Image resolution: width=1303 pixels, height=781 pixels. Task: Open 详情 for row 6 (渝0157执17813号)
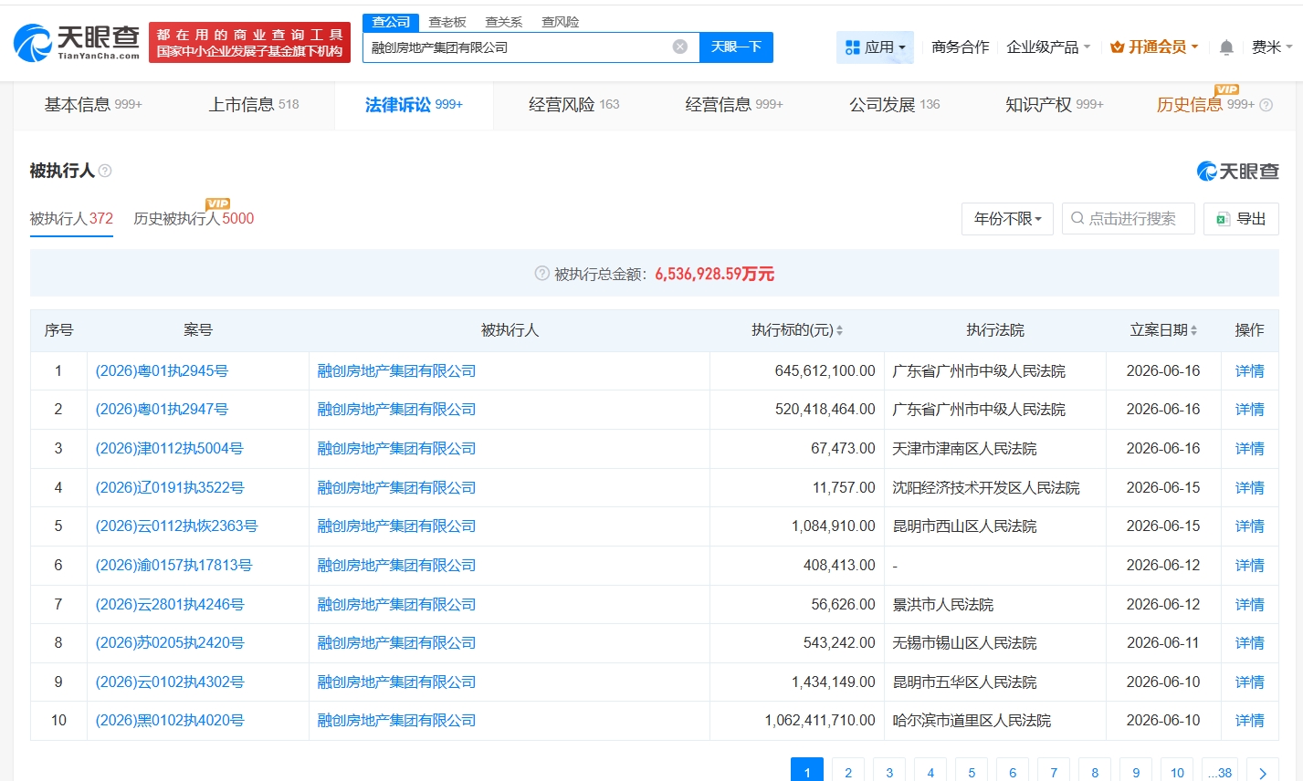click(x=1250, y=566)
